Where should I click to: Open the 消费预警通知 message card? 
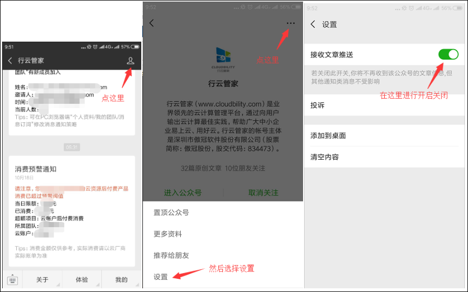tap(72, 211)
